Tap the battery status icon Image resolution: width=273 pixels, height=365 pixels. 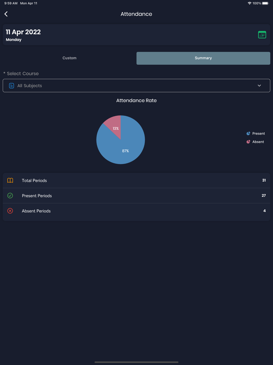coord(266,3)
